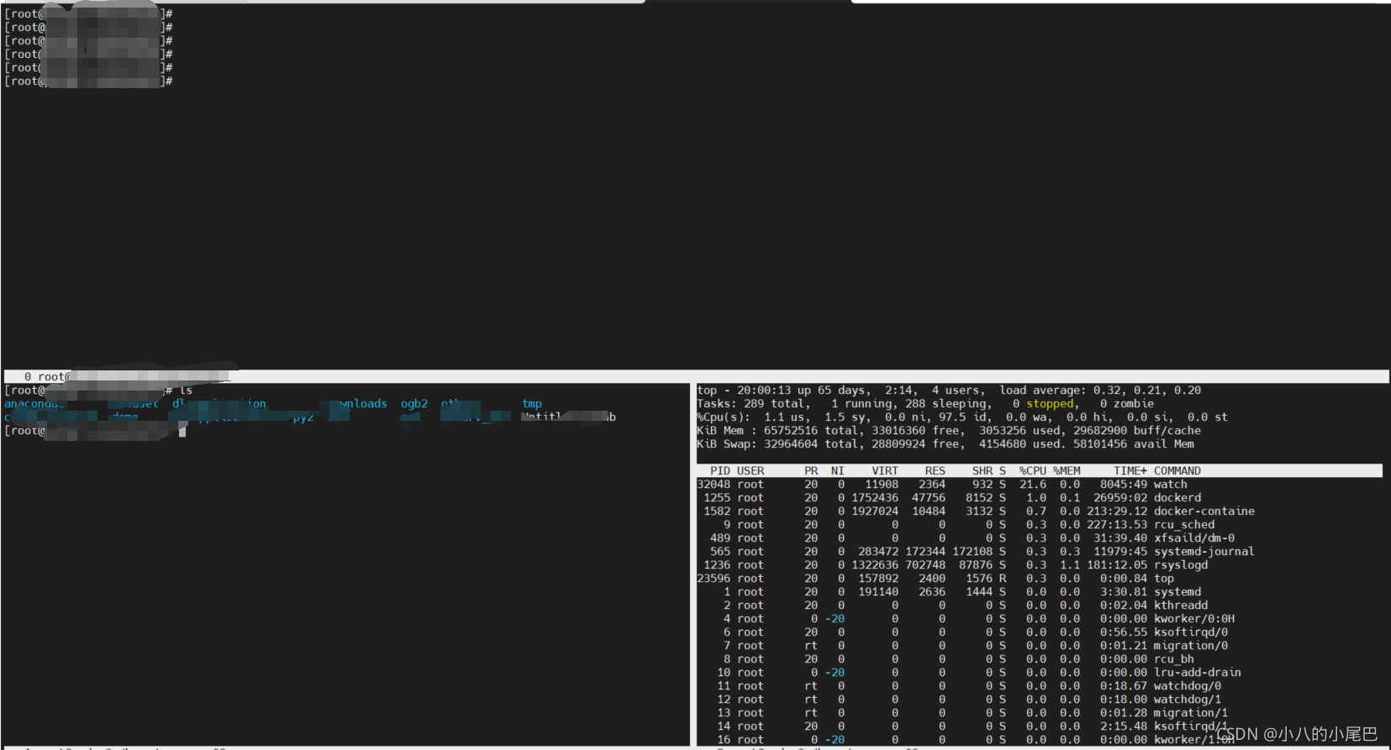Click the RES column header

935,471
